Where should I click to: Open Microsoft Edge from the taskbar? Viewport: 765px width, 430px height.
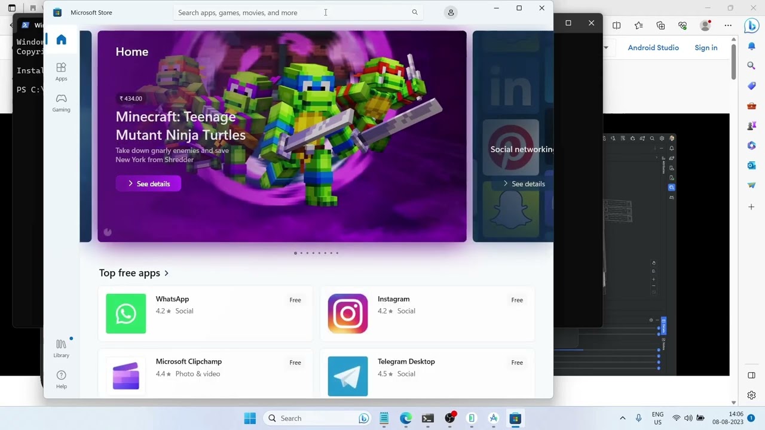tap(406, 418)
